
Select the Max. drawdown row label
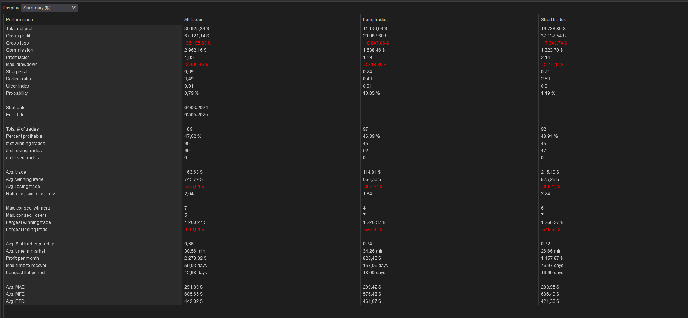22,65
